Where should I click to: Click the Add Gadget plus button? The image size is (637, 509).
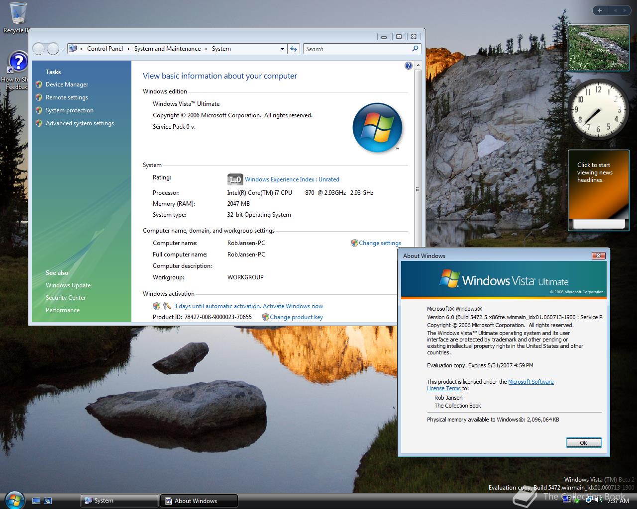pos(600,10)
